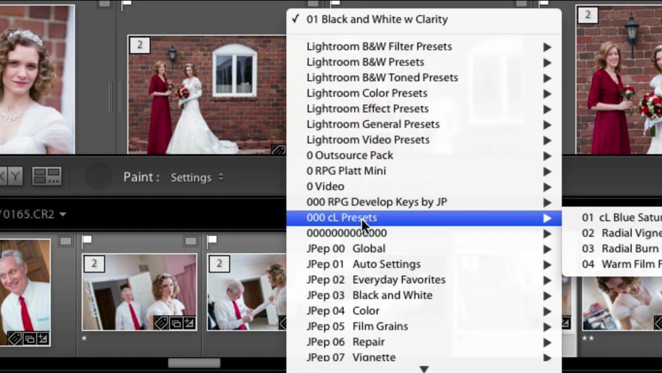The image size is (662, 373).
Task: Expand stack badge 2 on brick-wall bridesmaid photo
Action: pos(139,45)
